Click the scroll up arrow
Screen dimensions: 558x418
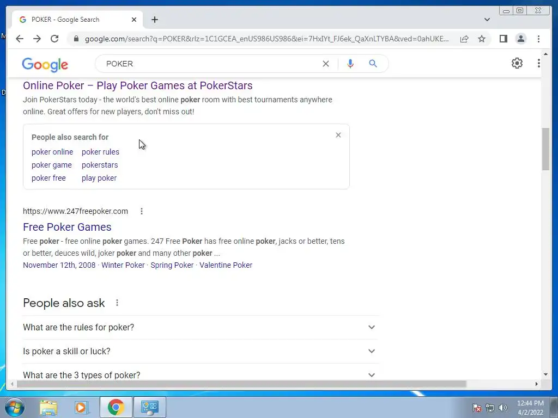[x=545, y=54]
